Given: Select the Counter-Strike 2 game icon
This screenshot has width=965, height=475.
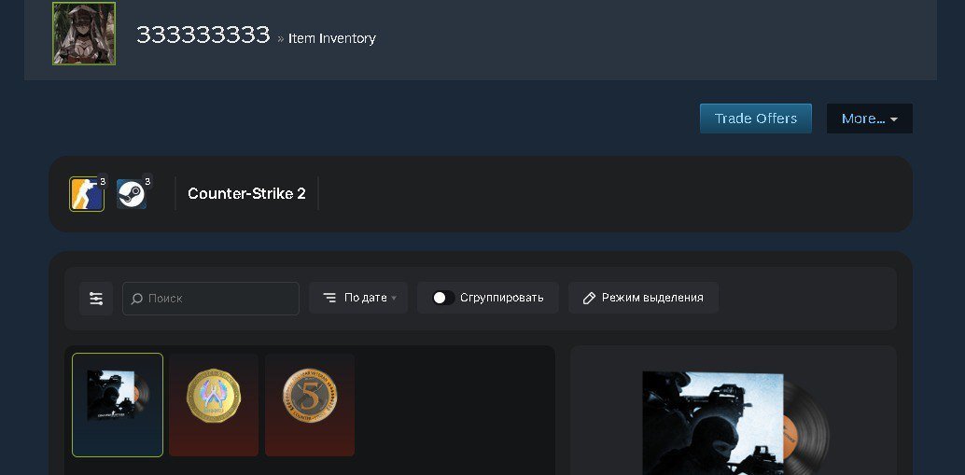Looking at the screenshot, I should [87, 194].
